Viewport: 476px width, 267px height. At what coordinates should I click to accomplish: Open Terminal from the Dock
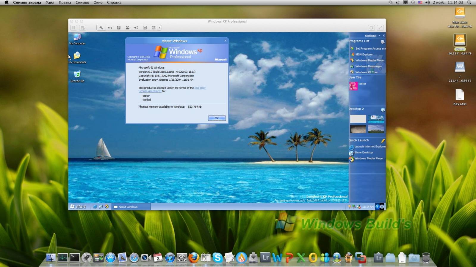[75, 258]
